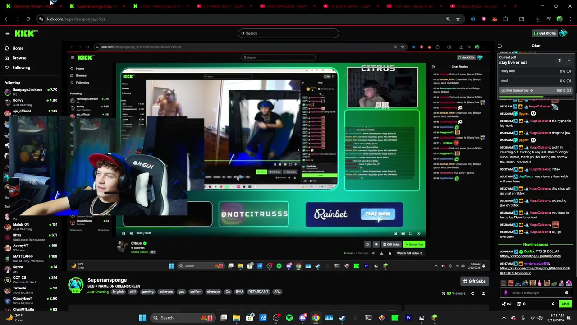Reload the browser page
The image size is (577, 325).
[28, 19]
